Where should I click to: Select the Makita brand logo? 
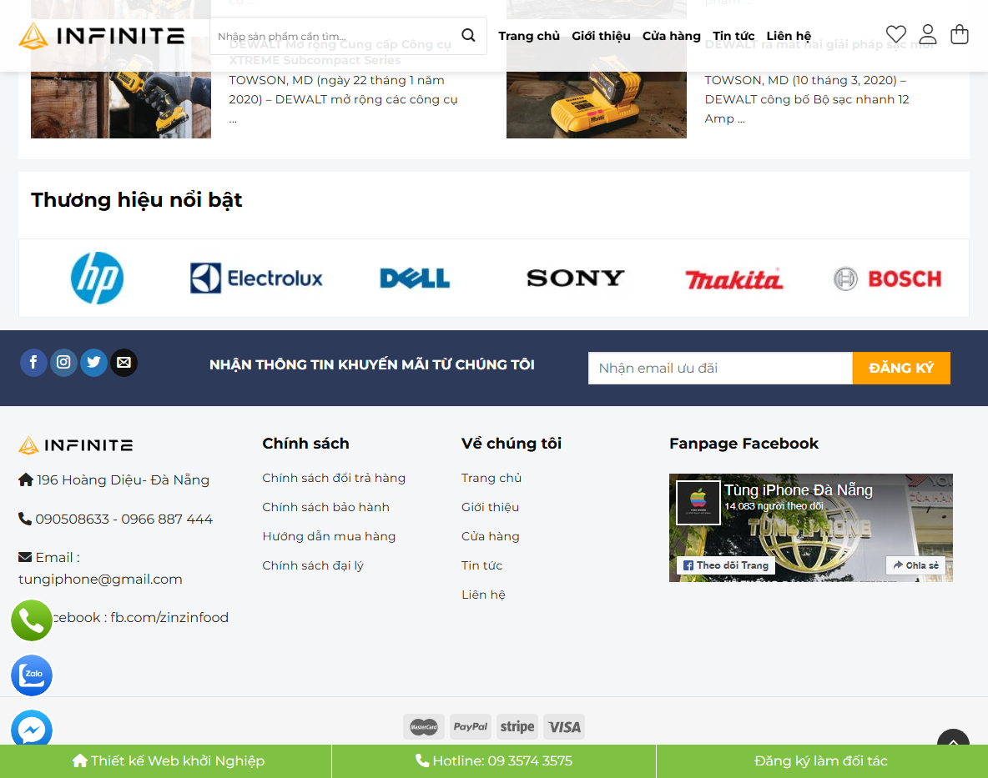pyautogui.click(x=733, y=279)
